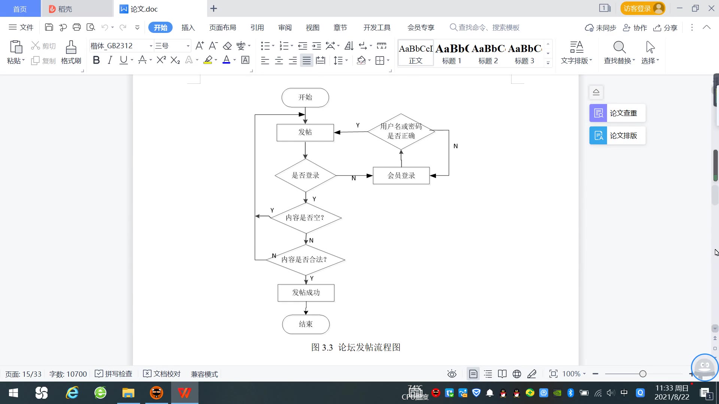Toggle bold formatting
Image resolution: width=719 pixels, height=404 pixels.
point(96,60)
